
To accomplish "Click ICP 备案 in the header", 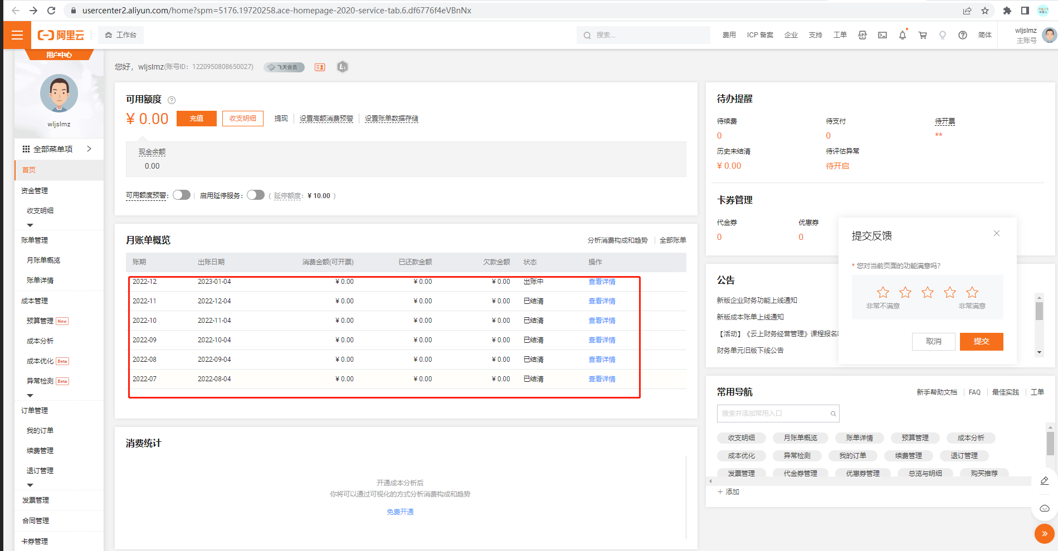I will click(760, 35).
